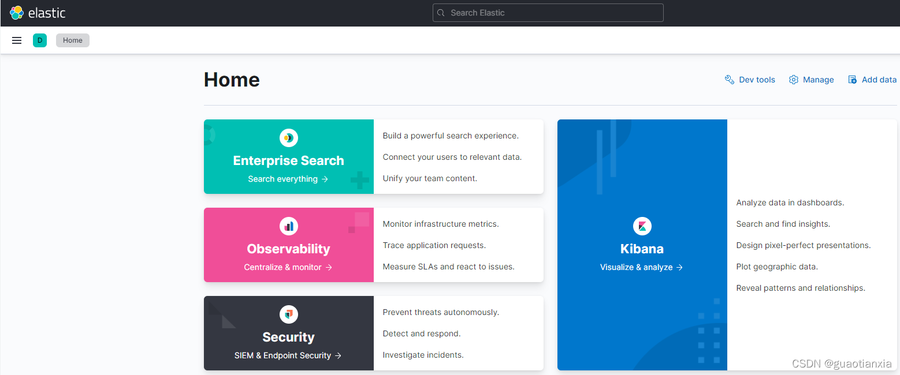Image resolution: width=900 pixels, height=375 pixels.
Task: Click 'Measure SLAs and react to issues.'
Action: [449, 267]
